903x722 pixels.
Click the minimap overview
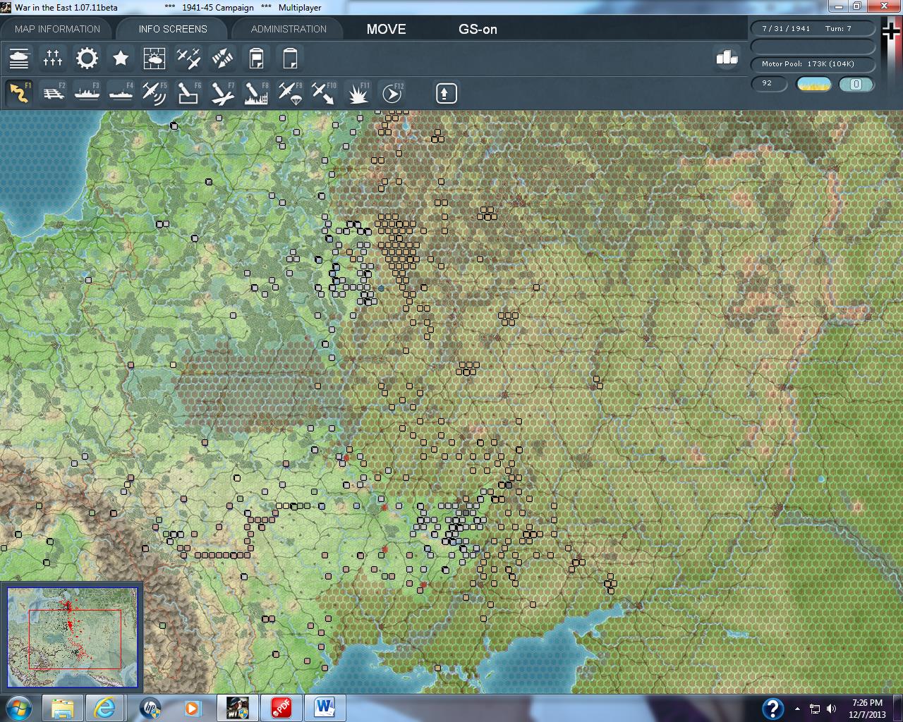tap(72, 637)
